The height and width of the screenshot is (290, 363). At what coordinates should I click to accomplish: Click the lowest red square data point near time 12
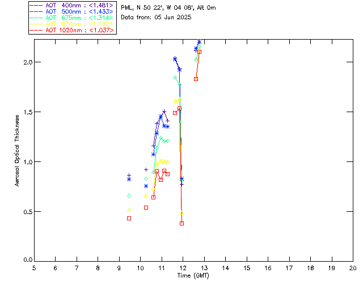(181, 223)
